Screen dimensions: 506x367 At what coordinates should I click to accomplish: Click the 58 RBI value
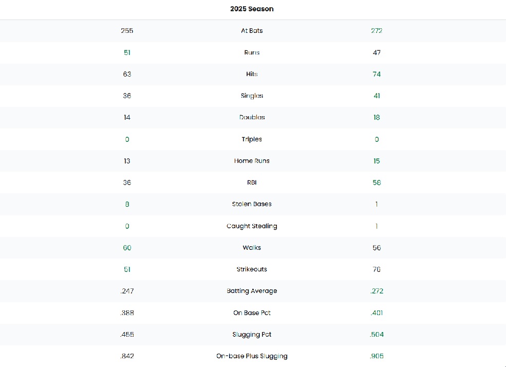[377, 182]
